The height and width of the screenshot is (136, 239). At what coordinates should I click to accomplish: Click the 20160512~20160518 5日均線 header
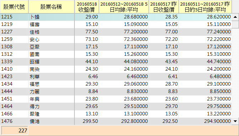pos(124,7)
